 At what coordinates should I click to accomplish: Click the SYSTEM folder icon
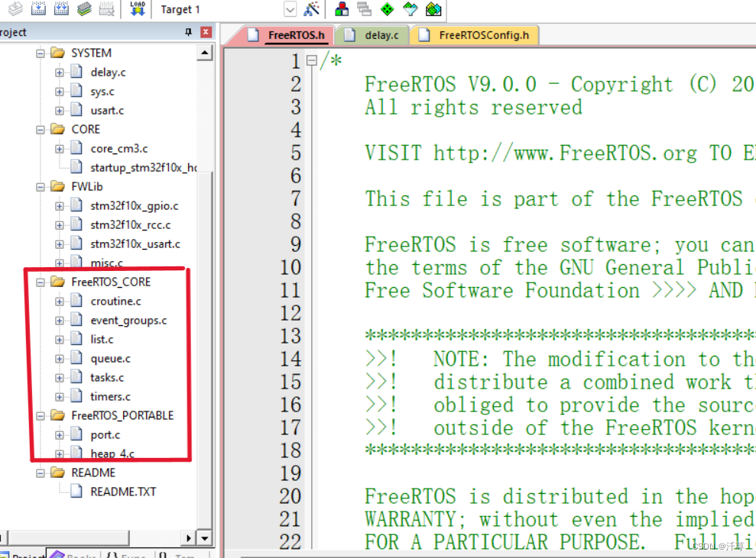[57, 53]
